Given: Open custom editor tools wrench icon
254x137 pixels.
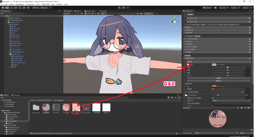Looking at the screenshot, I should pyautogui.click(x=28, y=8).
